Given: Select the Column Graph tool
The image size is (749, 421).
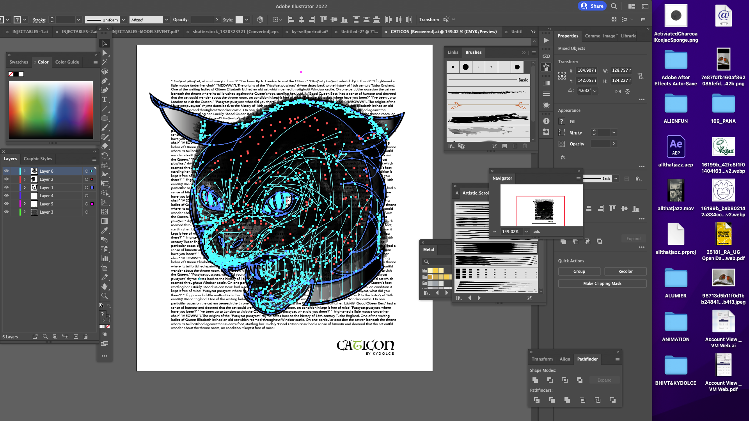Looking at the screenshot, I should [x=104, y=258].
